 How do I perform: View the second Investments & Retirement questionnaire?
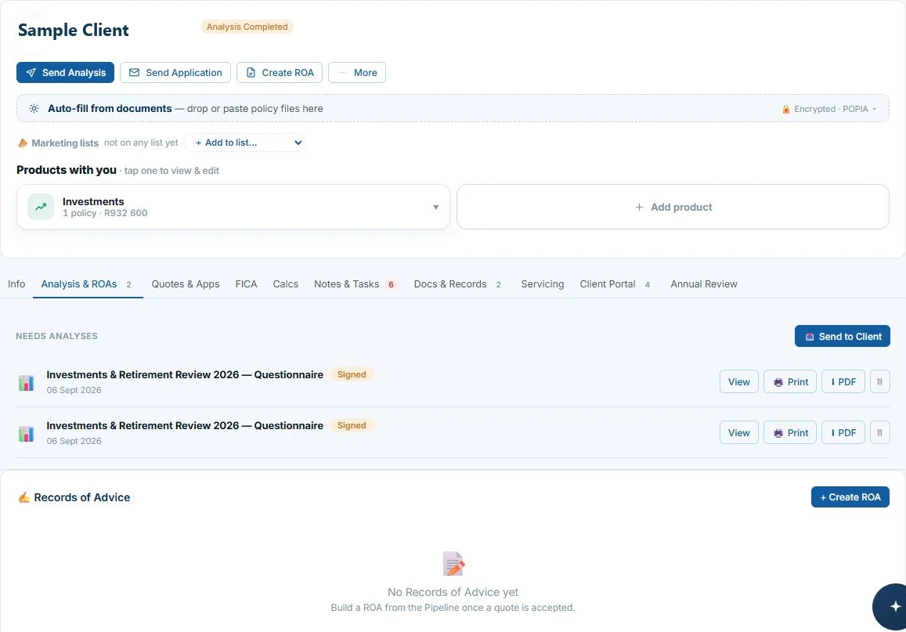(739, 433)
